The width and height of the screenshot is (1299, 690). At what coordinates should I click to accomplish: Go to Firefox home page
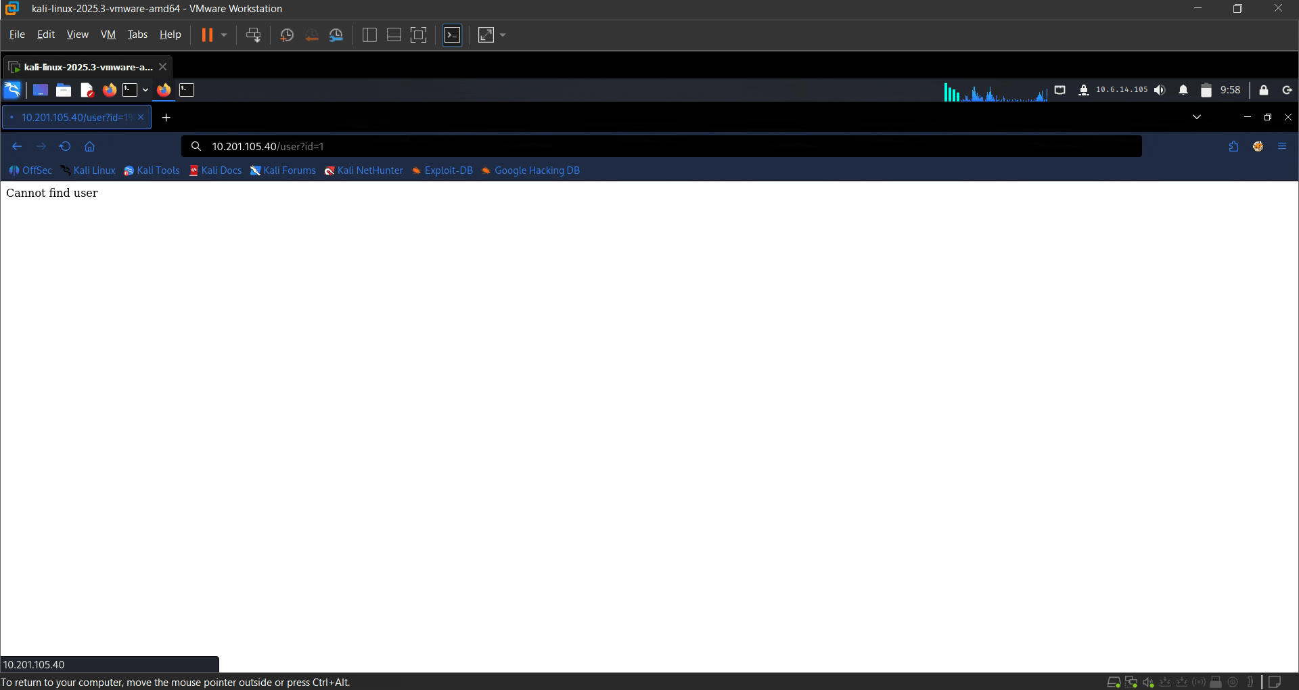pyautogui.click(x=89, y=146)
